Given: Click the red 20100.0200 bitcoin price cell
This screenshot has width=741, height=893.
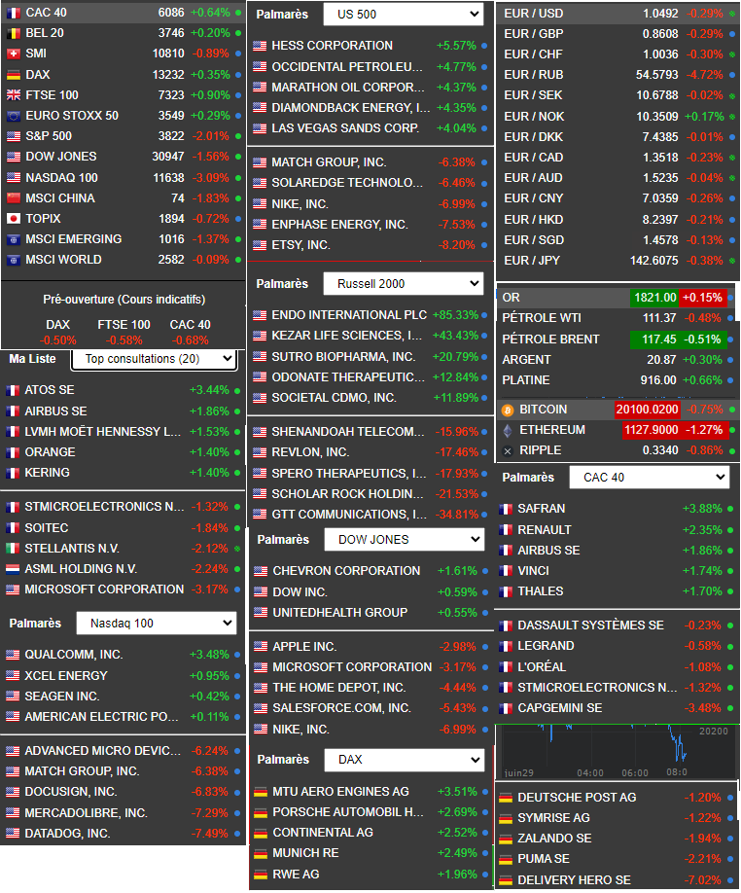Looking at the screenshot, I should point(647,410).
